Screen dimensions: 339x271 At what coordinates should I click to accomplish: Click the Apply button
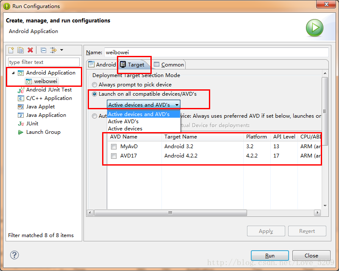click(266, 231)
